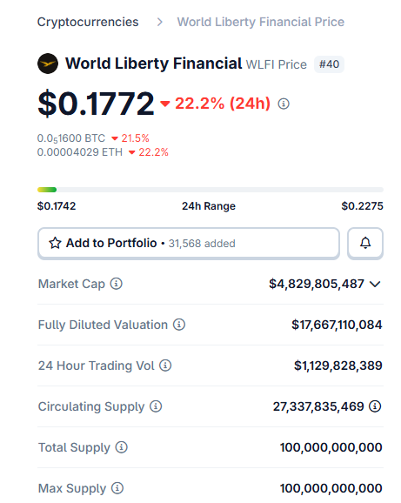Open Total Supply info icon
This screenshot has width=401, height=503.
point(122,446)
